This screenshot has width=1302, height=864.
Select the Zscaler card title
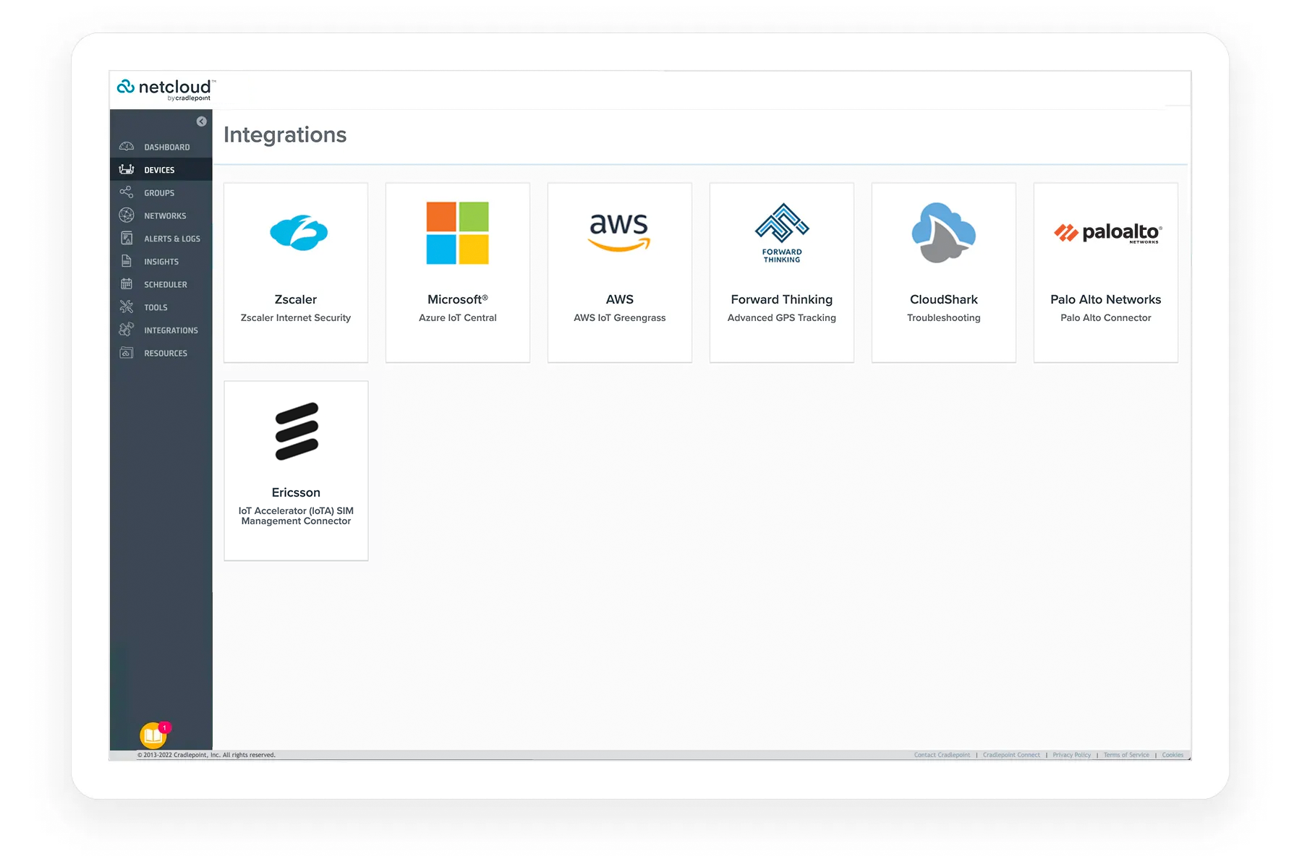[296, 299]
